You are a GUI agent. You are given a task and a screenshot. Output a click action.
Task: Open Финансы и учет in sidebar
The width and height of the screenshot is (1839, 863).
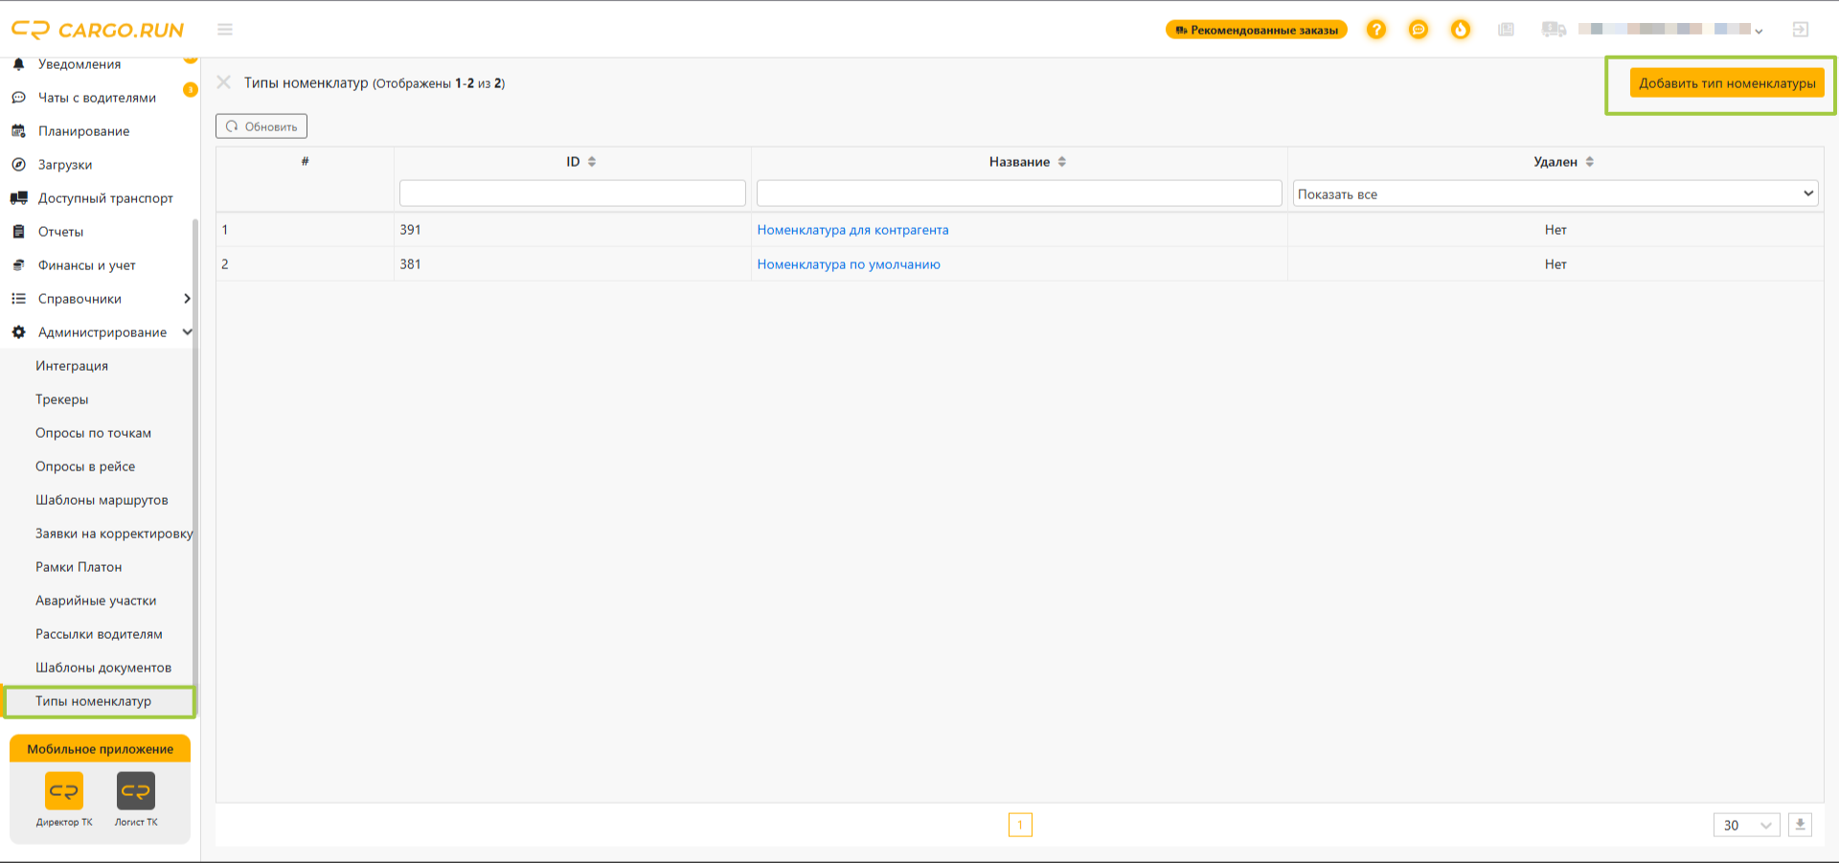pos(87,265)
